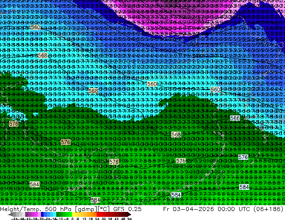Select the "GFS 0.25" model label
The height and width of the screenshot is (220, 285).
[127, 209]
